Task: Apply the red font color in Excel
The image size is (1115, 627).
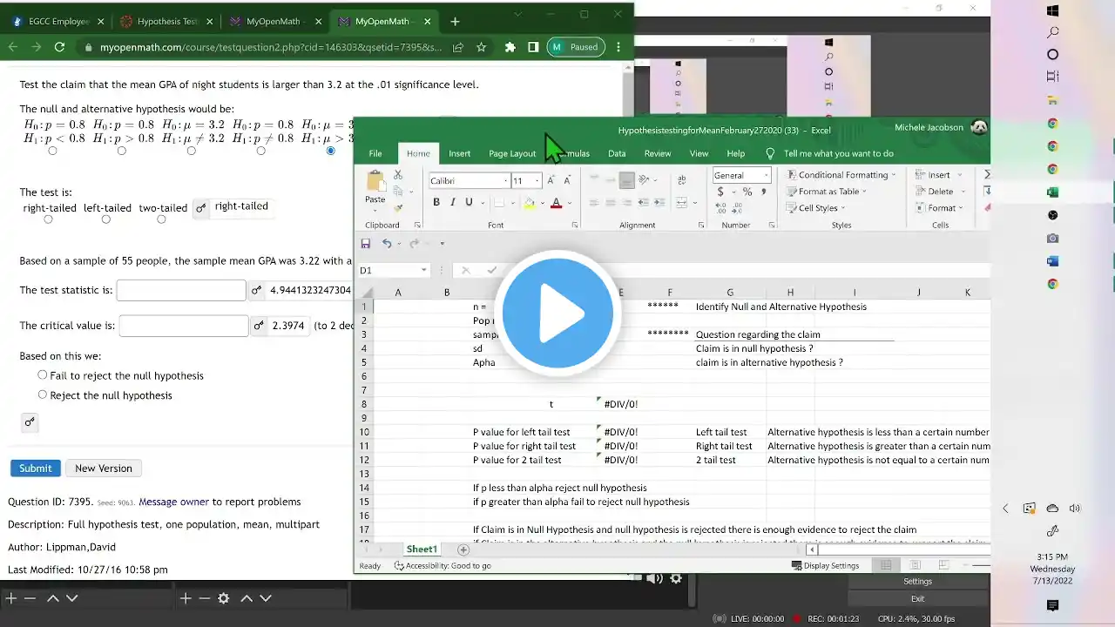Action: click(x=556, y=203)
